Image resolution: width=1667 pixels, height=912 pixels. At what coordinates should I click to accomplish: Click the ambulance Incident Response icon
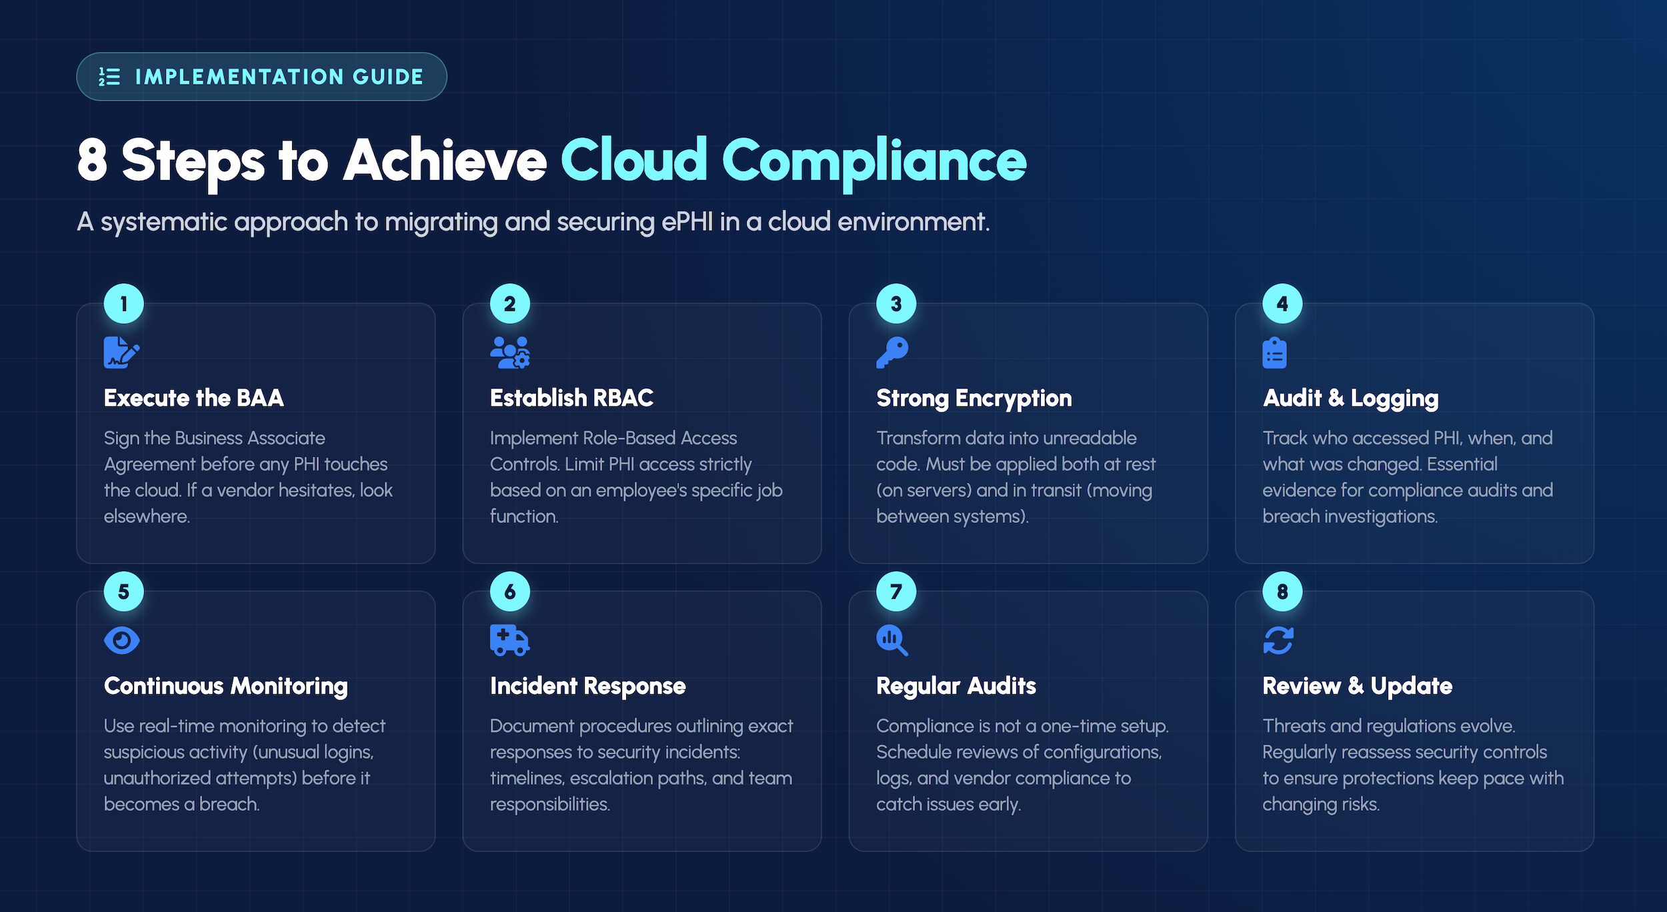pos(509,640)
